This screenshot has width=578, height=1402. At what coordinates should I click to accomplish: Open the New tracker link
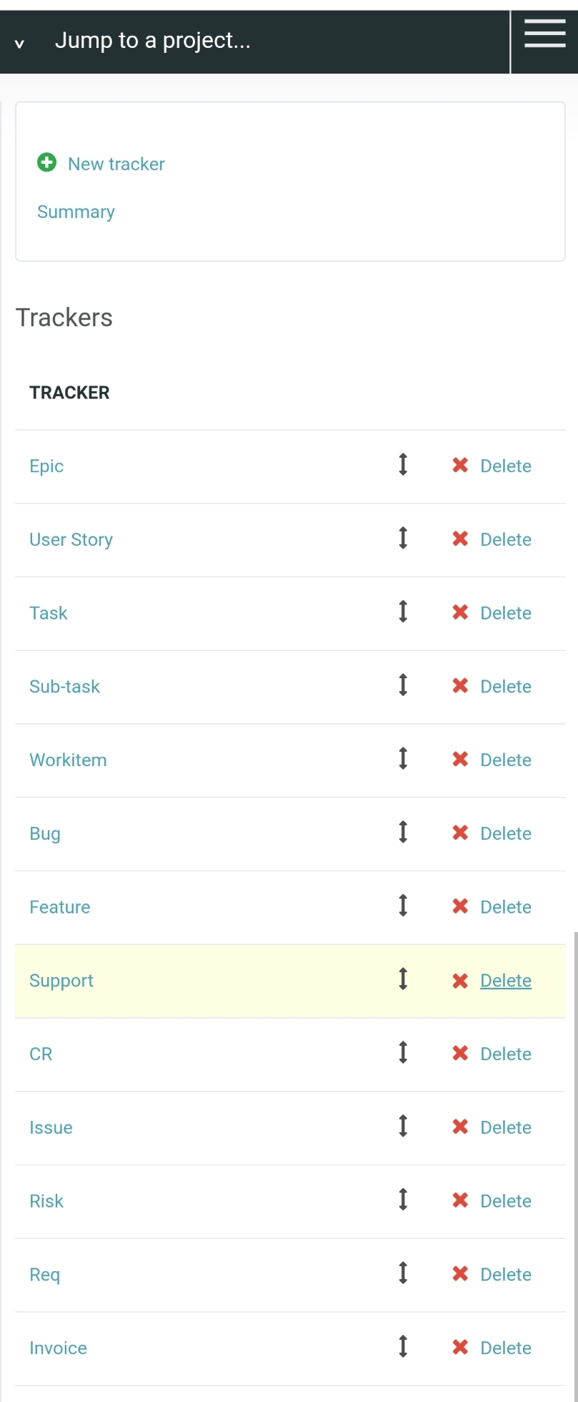pyautogui.click(x=116, y=164)
